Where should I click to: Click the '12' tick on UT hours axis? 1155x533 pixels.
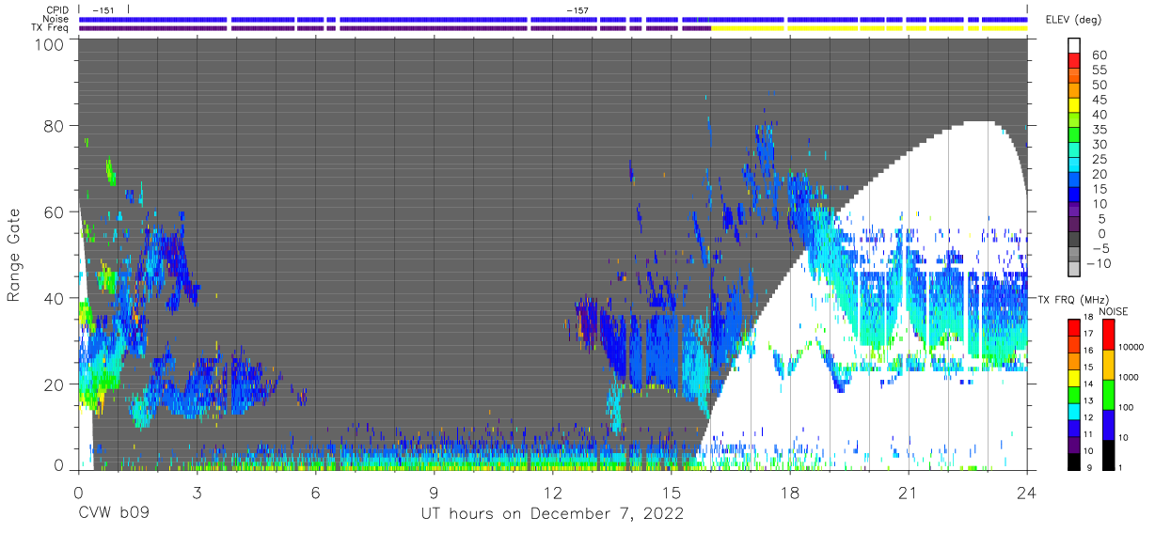(553, 493)
